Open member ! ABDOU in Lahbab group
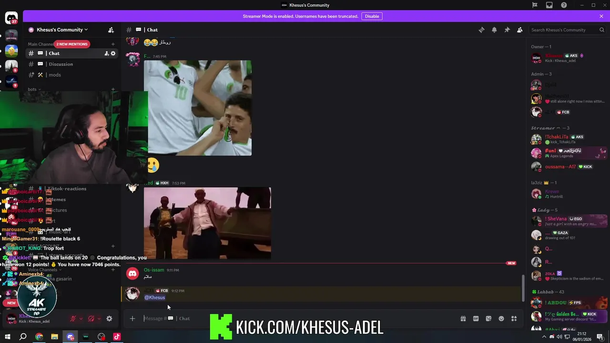The height and width of the screenshot is (343, 610). [x=569, y=303]
